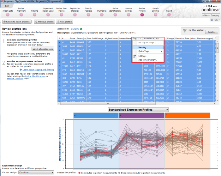The width and height of the screenshot is (221, 176).
Task: Open the Q5ADM7 accession link
Action: (75, 29)
